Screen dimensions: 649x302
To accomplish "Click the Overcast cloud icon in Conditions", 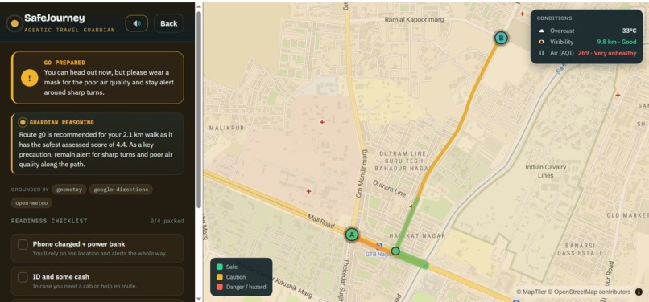I will 541,31.
